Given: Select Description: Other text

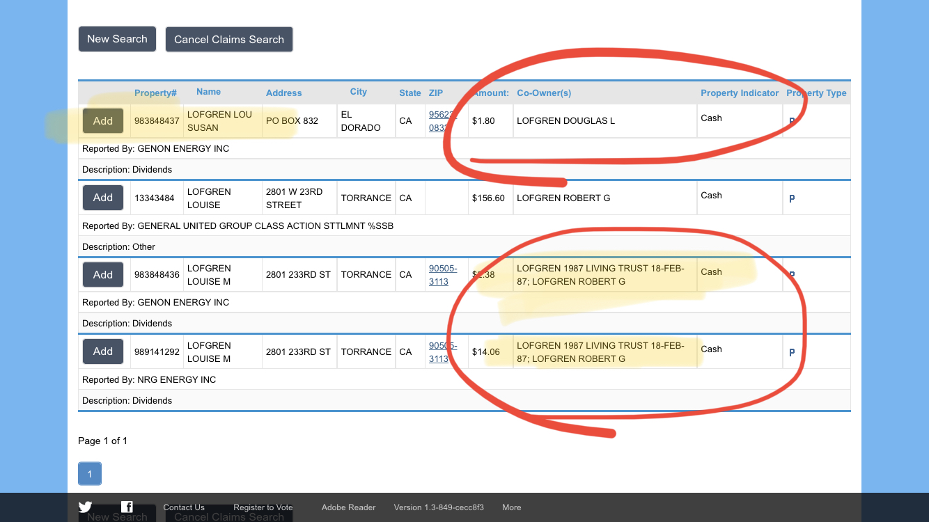Looking at the screenshot, I should [x=118, y=247].
